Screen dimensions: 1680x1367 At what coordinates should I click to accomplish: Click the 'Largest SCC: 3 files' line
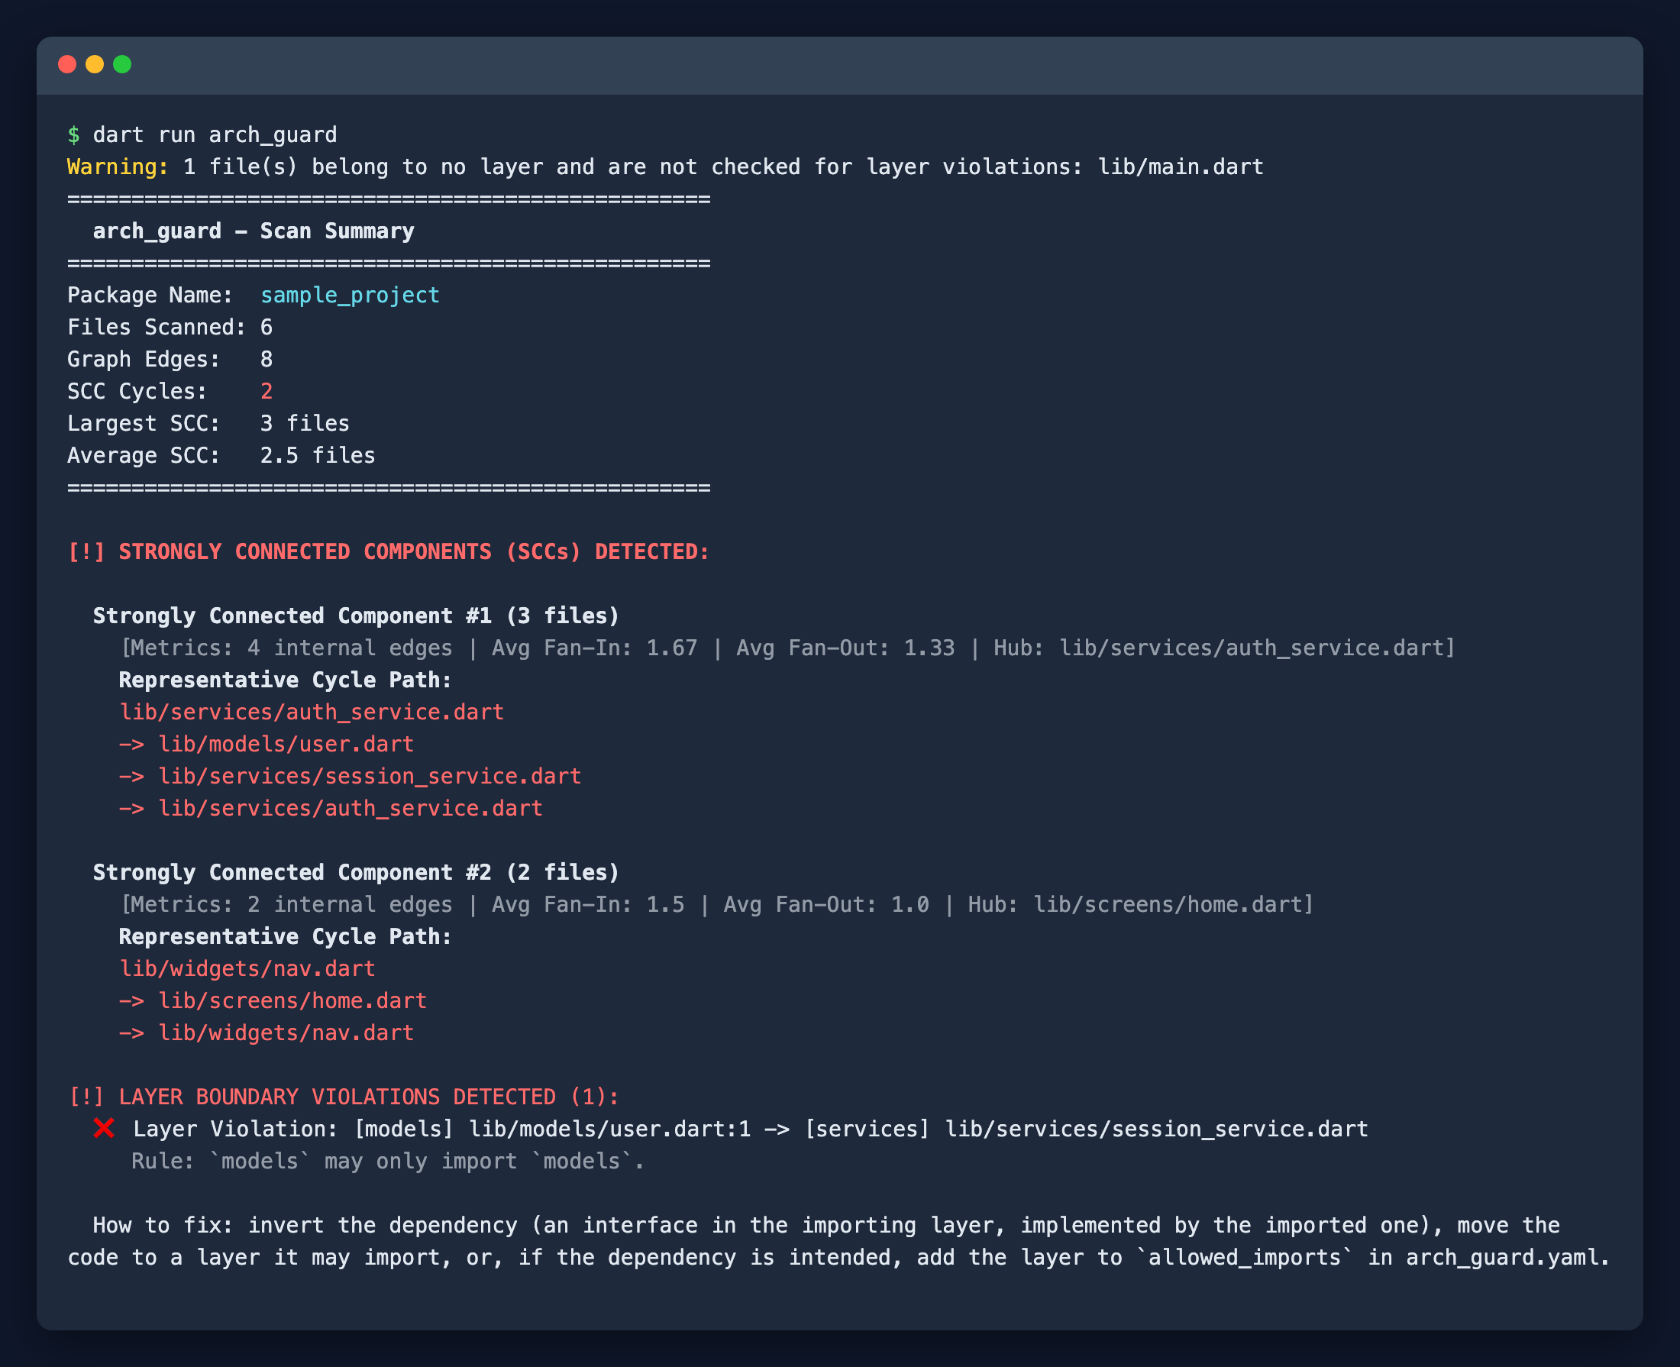208,424
